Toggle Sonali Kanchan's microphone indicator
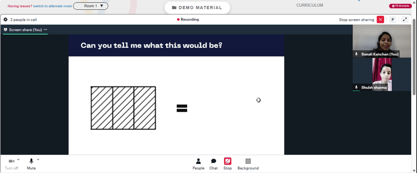This screenshot has width=417, height=173. point(357,54)
